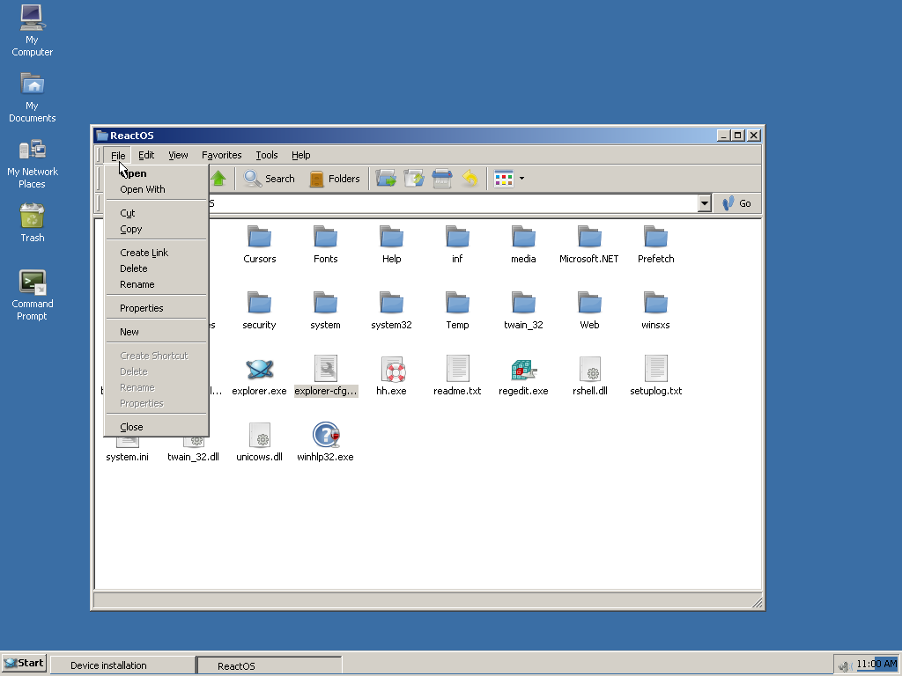Select the Prefetch folder
The width and height of the screenshot is (902, 676).
(x=655, y=245)
